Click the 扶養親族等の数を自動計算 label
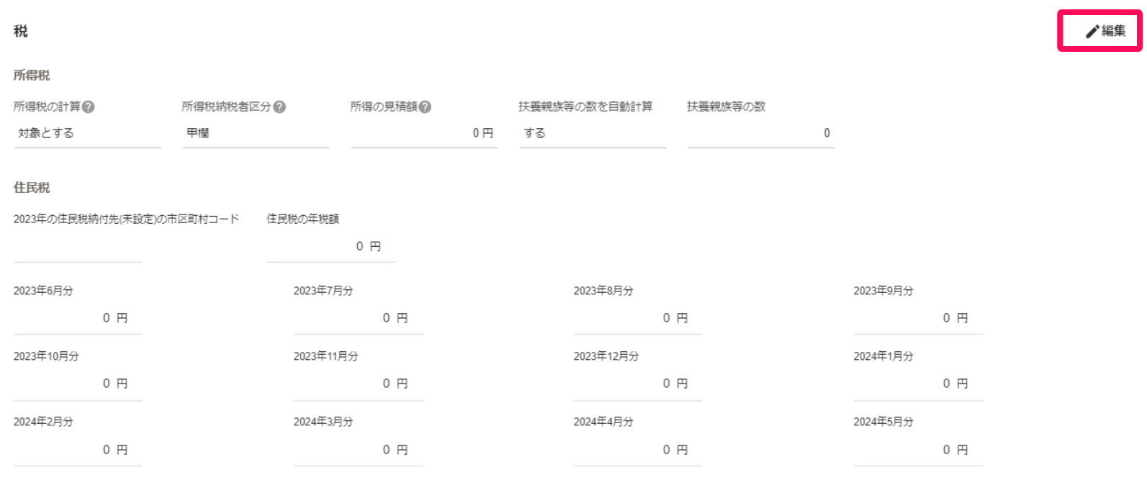The width and height of the screenshot is (1147, 480). pyautogui.click(x=585, y=107)
